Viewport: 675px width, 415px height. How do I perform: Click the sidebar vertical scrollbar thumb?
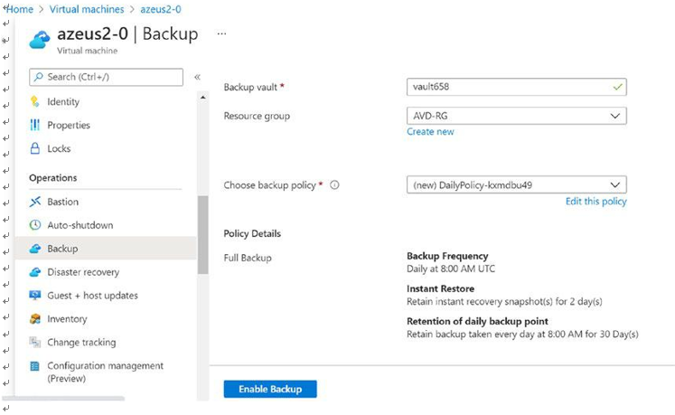pos(202,235)
